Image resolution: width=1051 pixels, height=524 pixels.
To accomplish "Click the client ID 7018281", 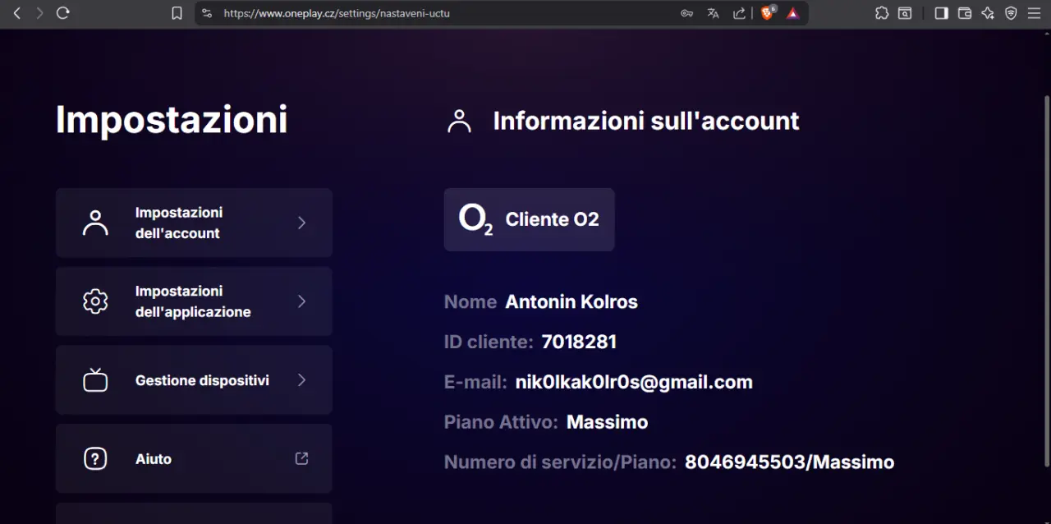I will tap(579, 342).
